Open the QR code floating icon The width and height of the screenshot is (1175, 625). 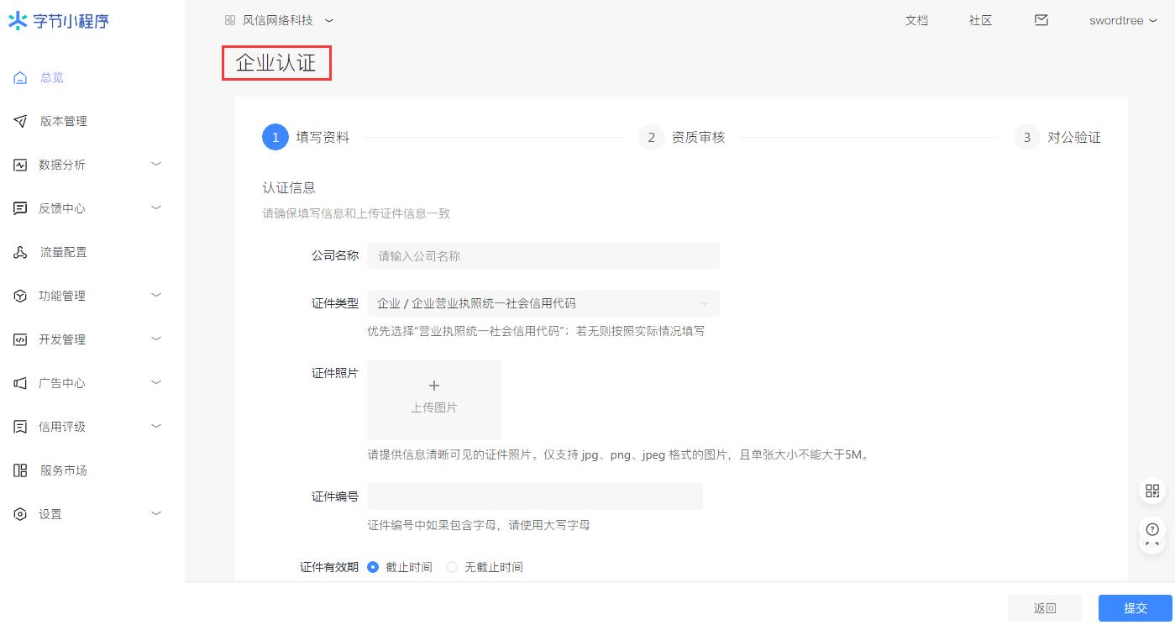[x=1151, y=491]
